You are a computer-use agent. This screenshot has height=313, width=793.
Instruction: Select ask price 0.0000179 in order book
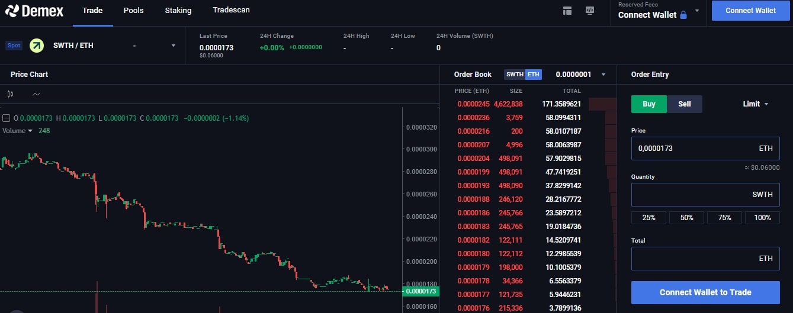click(474, 267)
